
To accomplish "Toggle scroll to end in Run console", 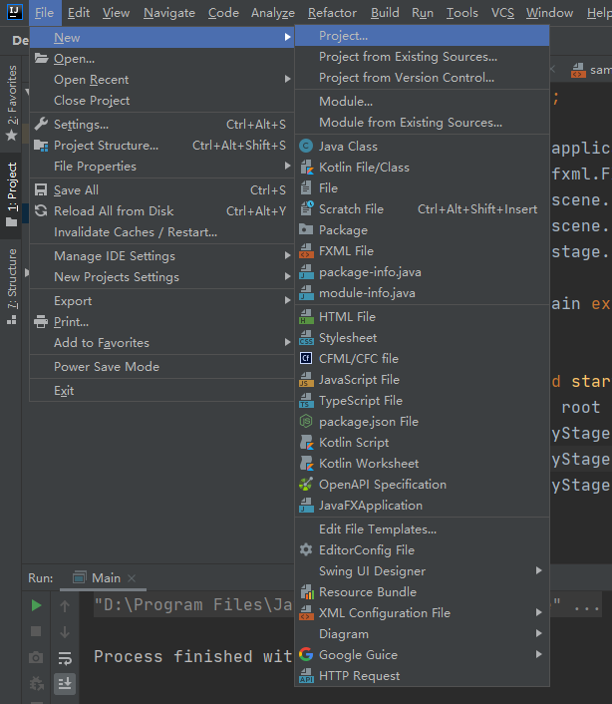I will click(65, 683).
